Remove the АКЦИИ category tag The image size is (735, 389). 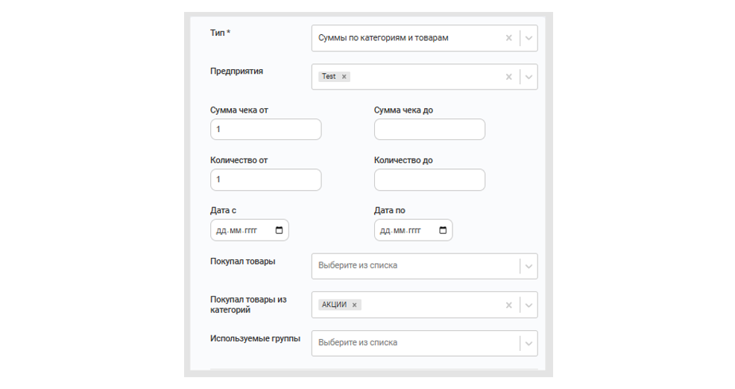tap(355, 305)
